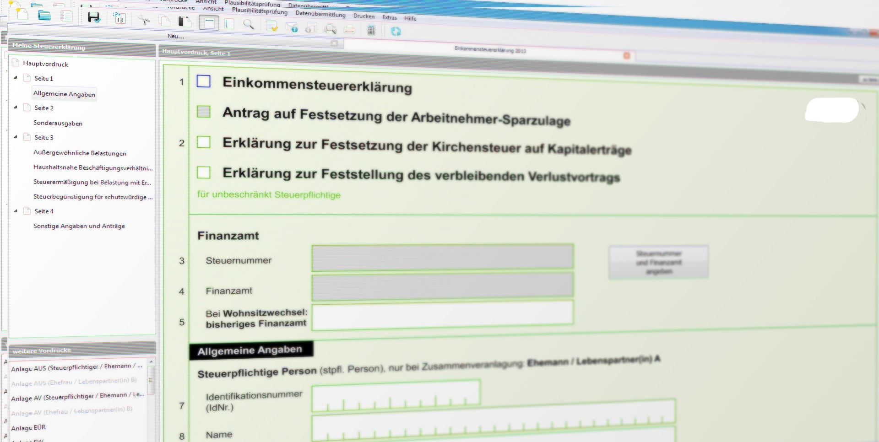Screen dimensions: 879x442
Task: Collapse the Seite 1 tree node
Action: coord(16,78)
